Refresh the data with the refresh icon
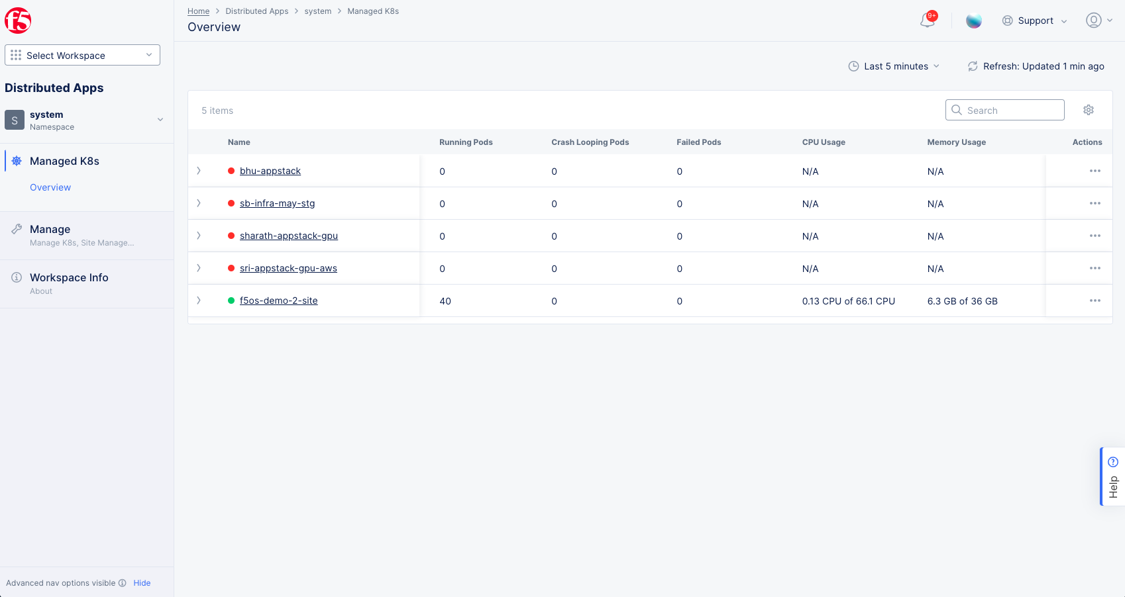Image resolution: width=1125 pixels, height=597 pixels. (972, 66)
